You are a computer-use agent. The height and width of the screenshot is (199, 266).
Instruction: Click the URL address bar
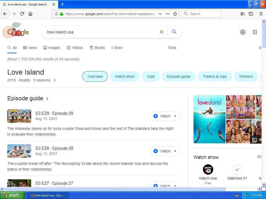click(110, 14)
